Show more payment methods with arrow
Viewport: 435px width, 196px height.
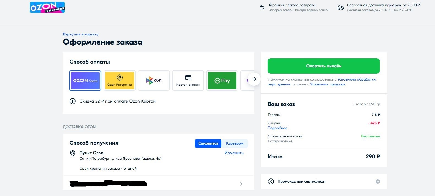pos(254,79)
